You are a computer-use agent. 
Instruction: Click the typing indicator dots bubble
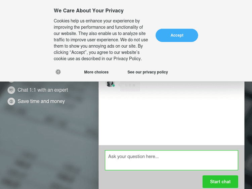[130, 86]
